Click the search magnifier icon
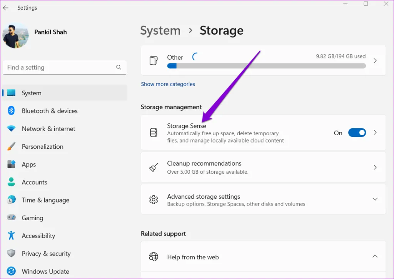The width and height of the screenshot is (394, 279). pyautogui.click(x=119, y=67)
